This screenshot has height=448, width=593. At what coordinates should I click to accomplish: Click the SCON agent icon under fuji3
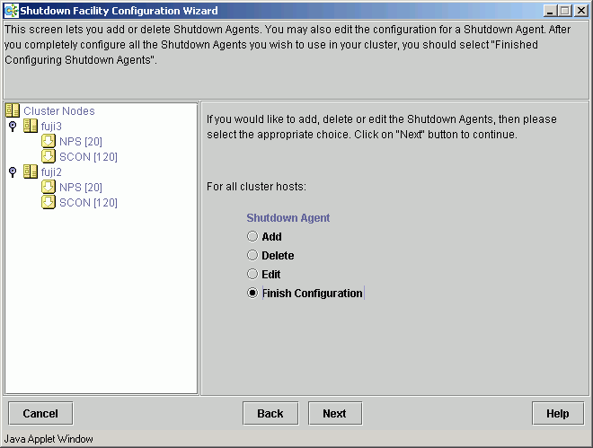49,156
